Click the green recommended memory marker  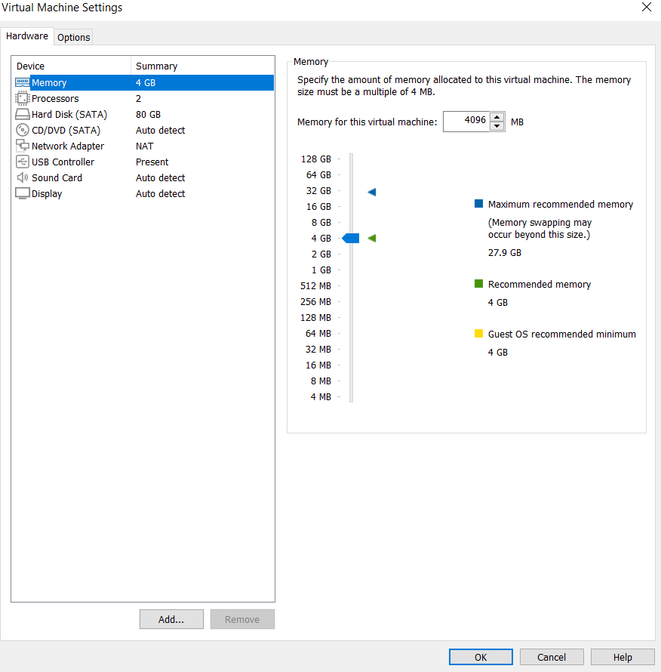tap(372, 238)
